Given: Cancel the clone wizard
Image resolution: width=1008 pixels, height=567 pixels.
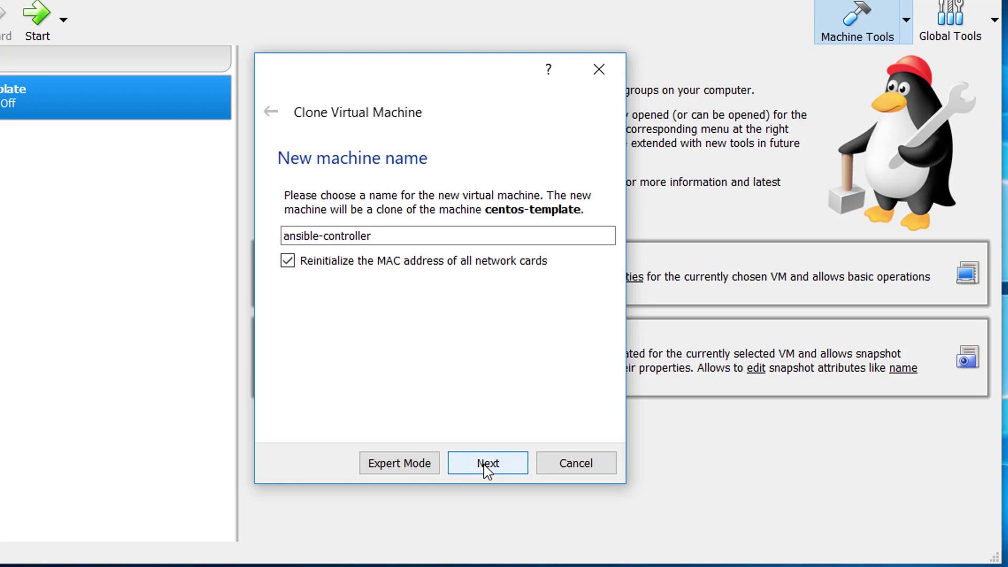Looking at the screenshot, I should pyautogui.click(x=576, y=463).
